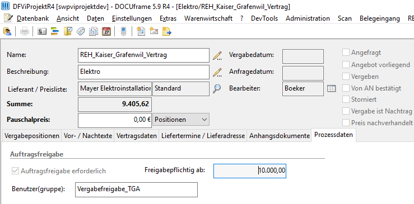Screen dimensions: 414x204
Task: Open the Ansicht menu
Action: [x=68, y=18]
